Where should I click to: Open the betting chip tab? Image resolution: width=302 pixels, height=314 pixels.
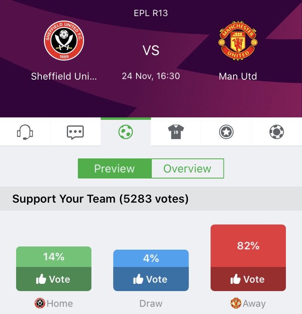pos(277,132)
